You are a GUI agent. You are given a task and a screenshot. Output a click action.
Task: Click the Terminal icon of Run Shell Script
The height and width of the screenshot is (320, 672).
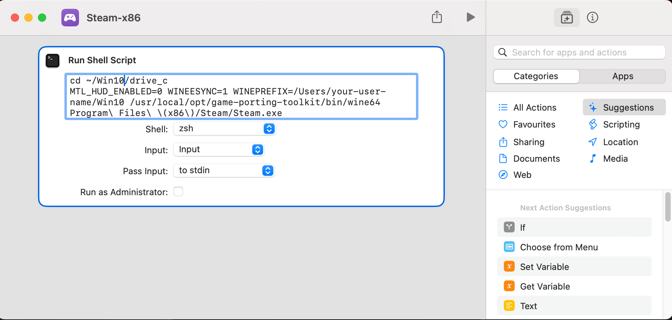(53, 61)
